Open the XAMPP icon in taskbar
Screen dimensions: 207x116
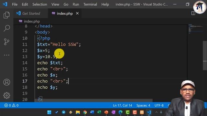(x=142, y=112)
